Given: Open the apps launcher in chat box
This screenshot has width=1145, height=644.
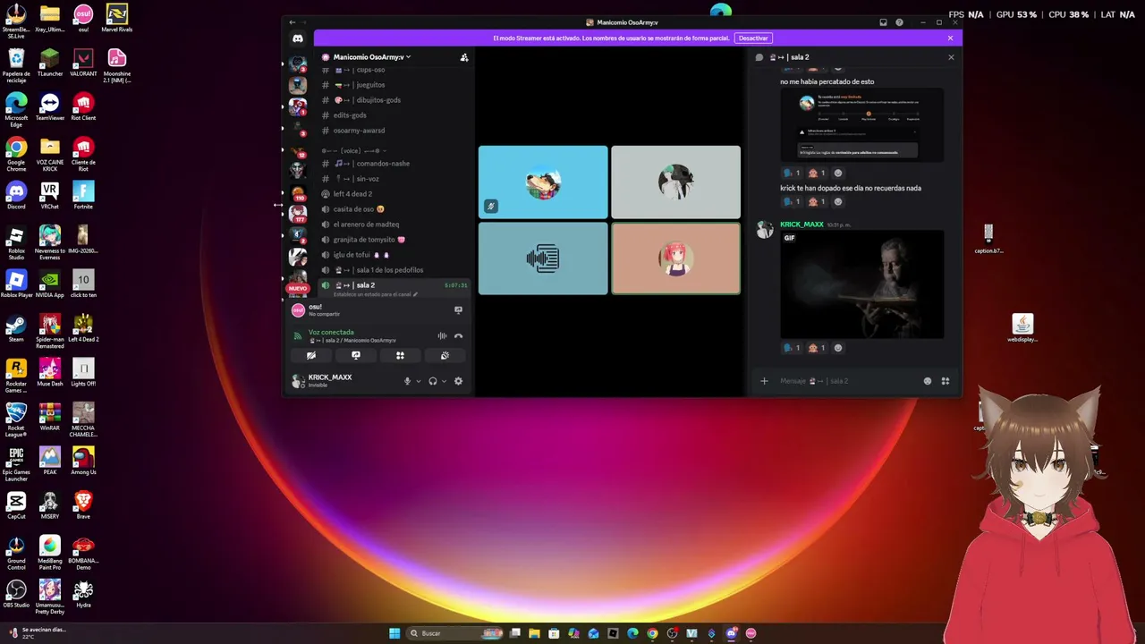Looking at the screenshot, I should pos(945,381).
